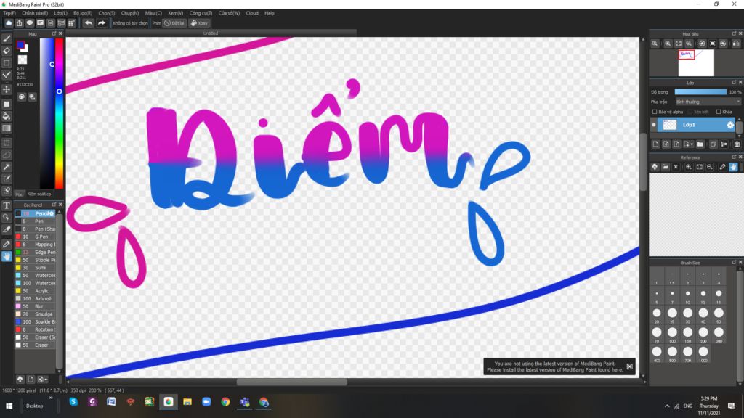
Task: Click the cloud icon in top toolbar
Action: click(x=9, y=22)
